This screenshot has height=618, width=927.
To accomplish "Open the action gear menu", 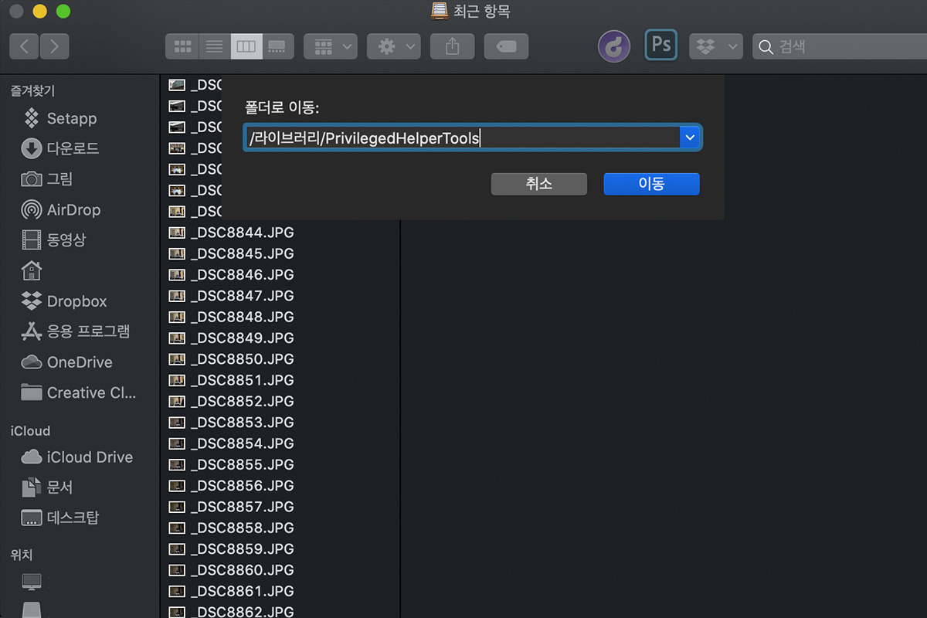I will tap(393, 46).
